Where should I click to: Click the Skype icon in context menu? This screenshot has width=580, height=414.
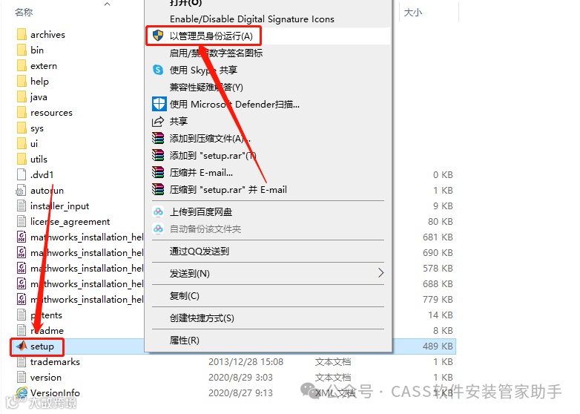click(158, 70)
